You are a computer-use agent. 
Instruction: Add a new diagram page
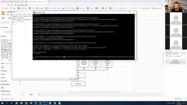[40, 94]
